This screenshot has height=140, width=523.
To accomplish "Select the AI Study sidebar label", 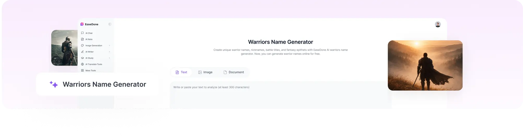I will (x=89, y=58).
